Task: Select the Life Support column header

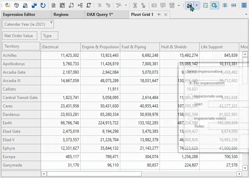Action: pos(219,47)
